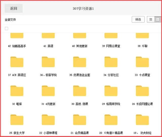Open the 筛选 filter button
The height and width of the screenshot is (137, 162).
coord(138,19)
